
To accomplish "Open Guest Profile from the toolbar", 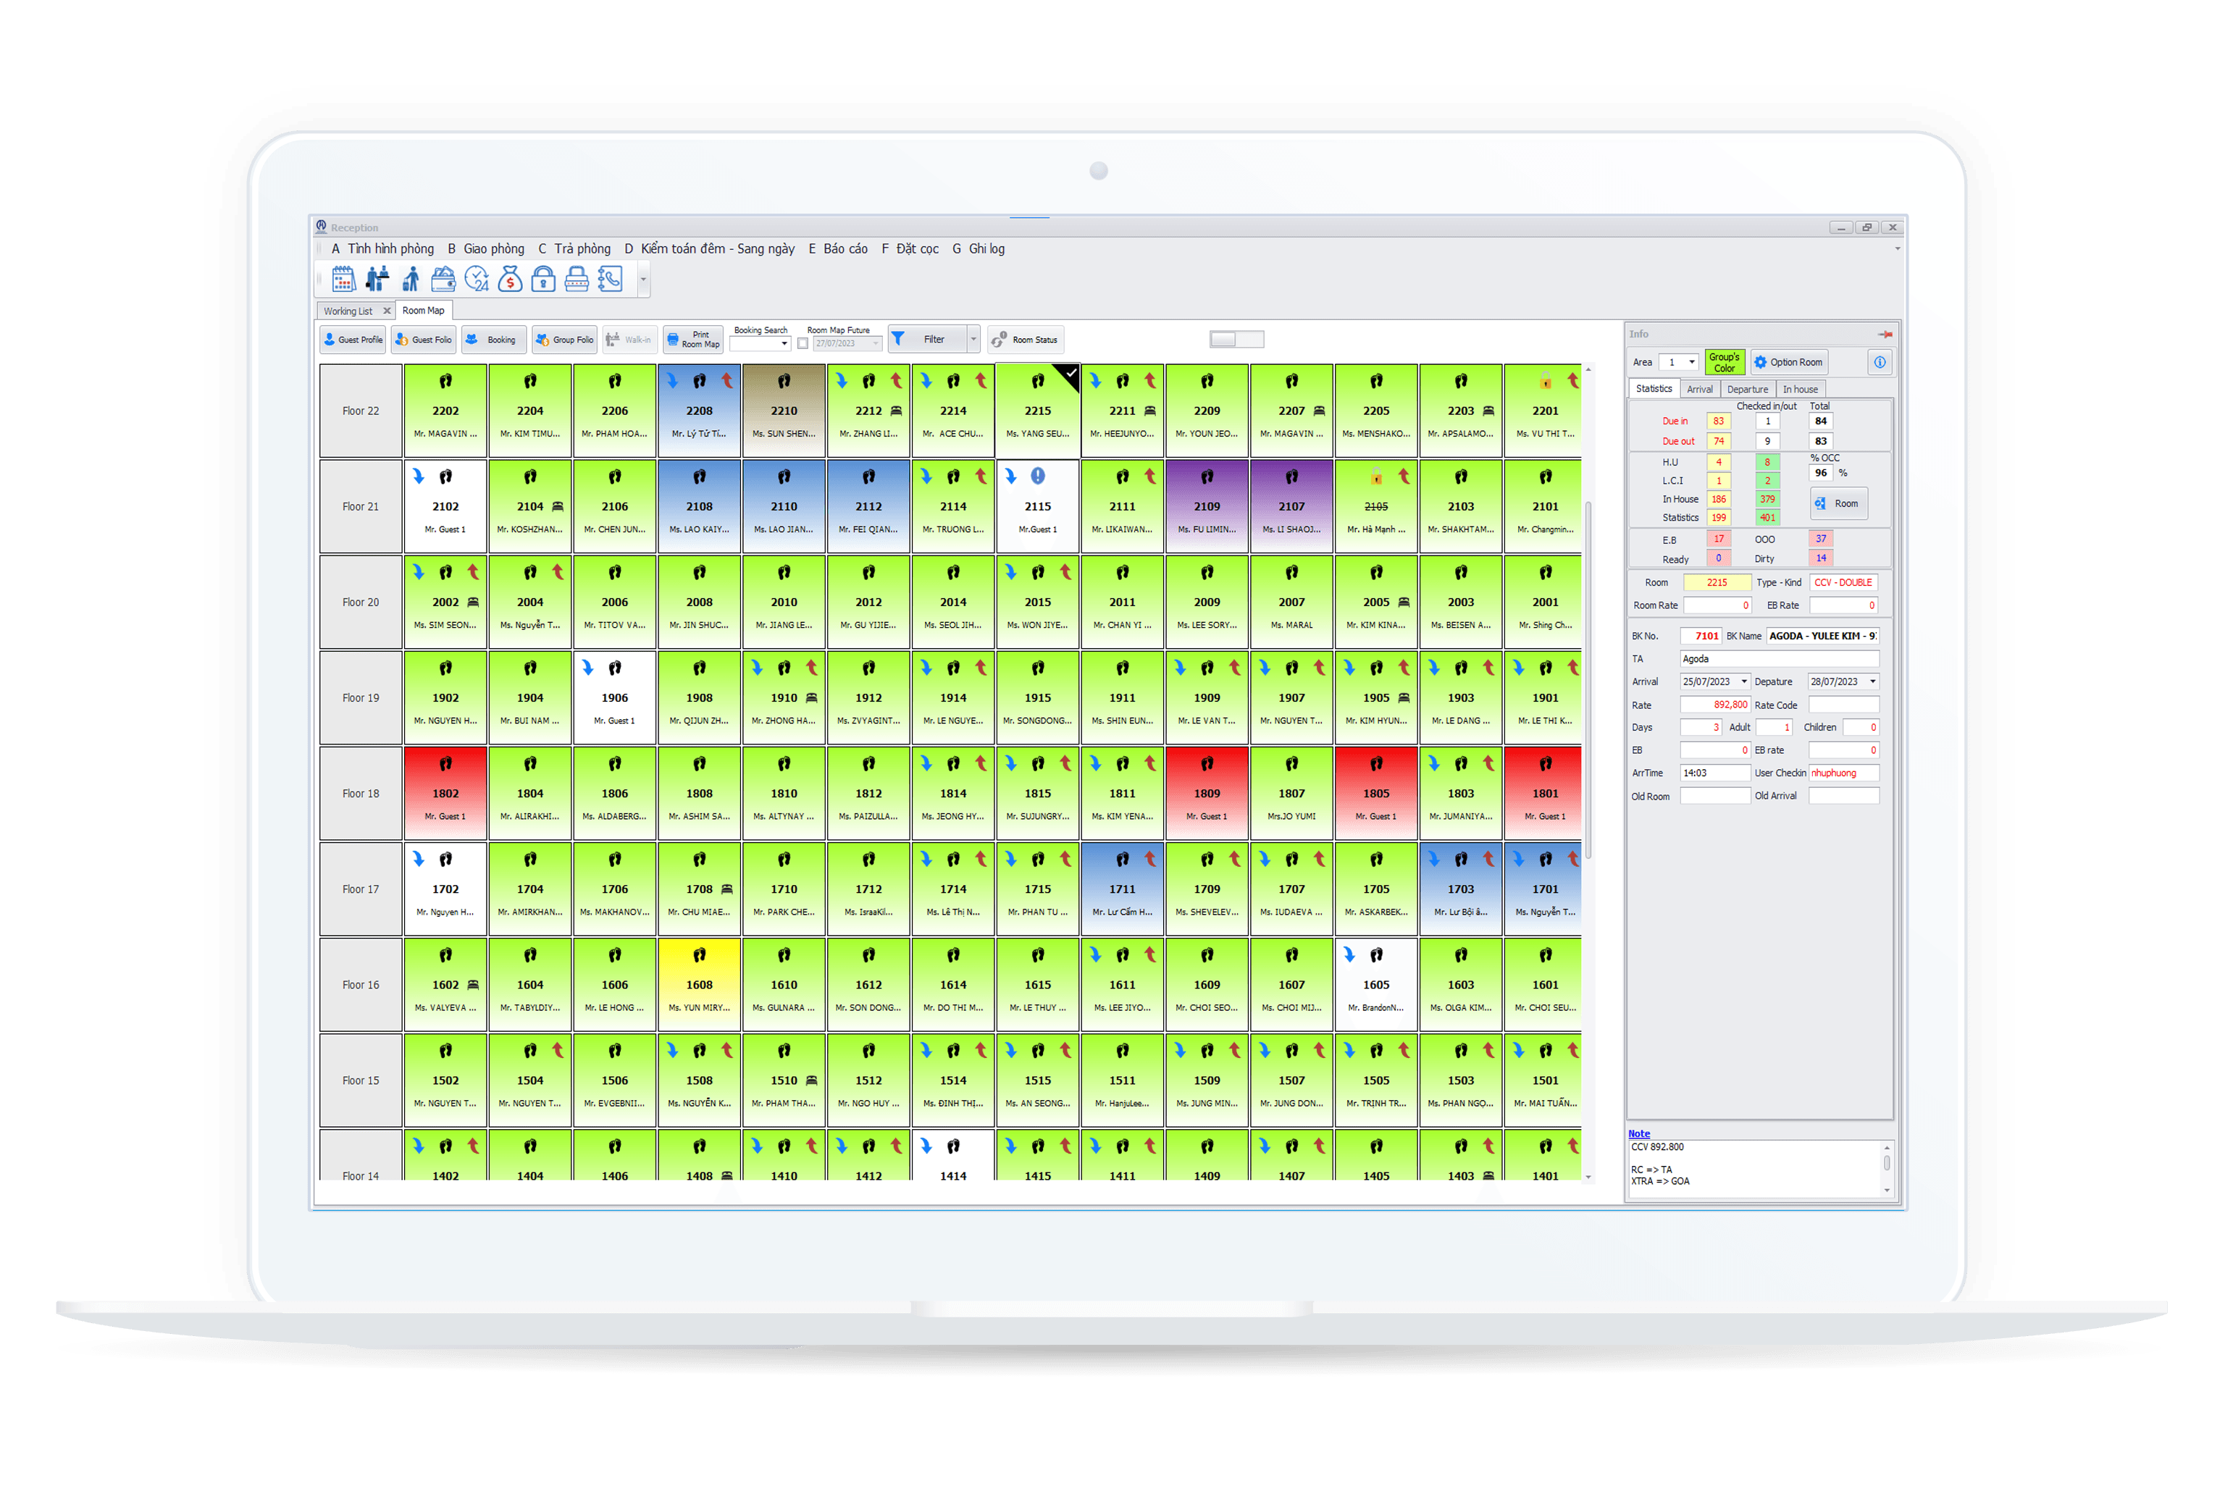I will [353, 339].
